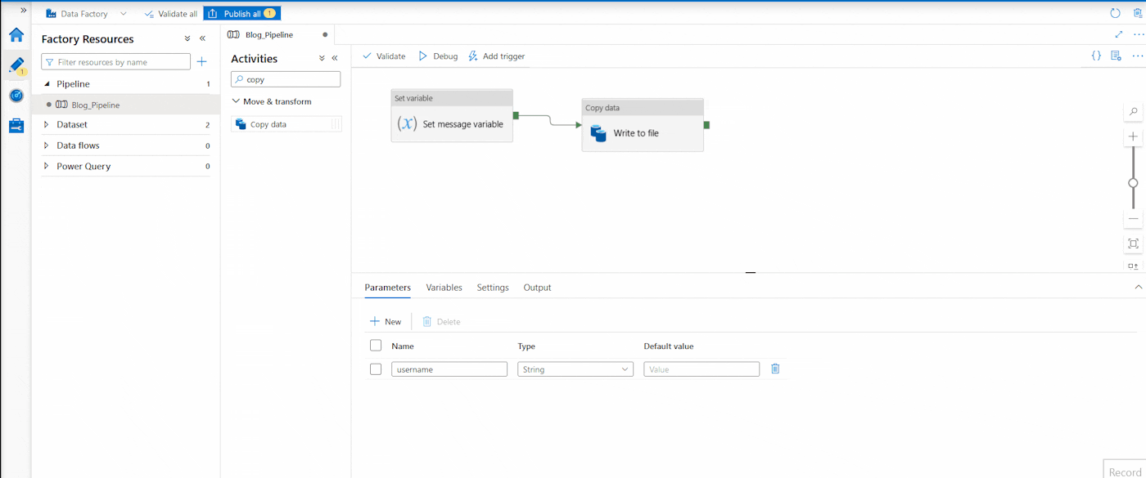
Task: Adjust the canvas zoom slider handle
Action: coord(1134,183)
